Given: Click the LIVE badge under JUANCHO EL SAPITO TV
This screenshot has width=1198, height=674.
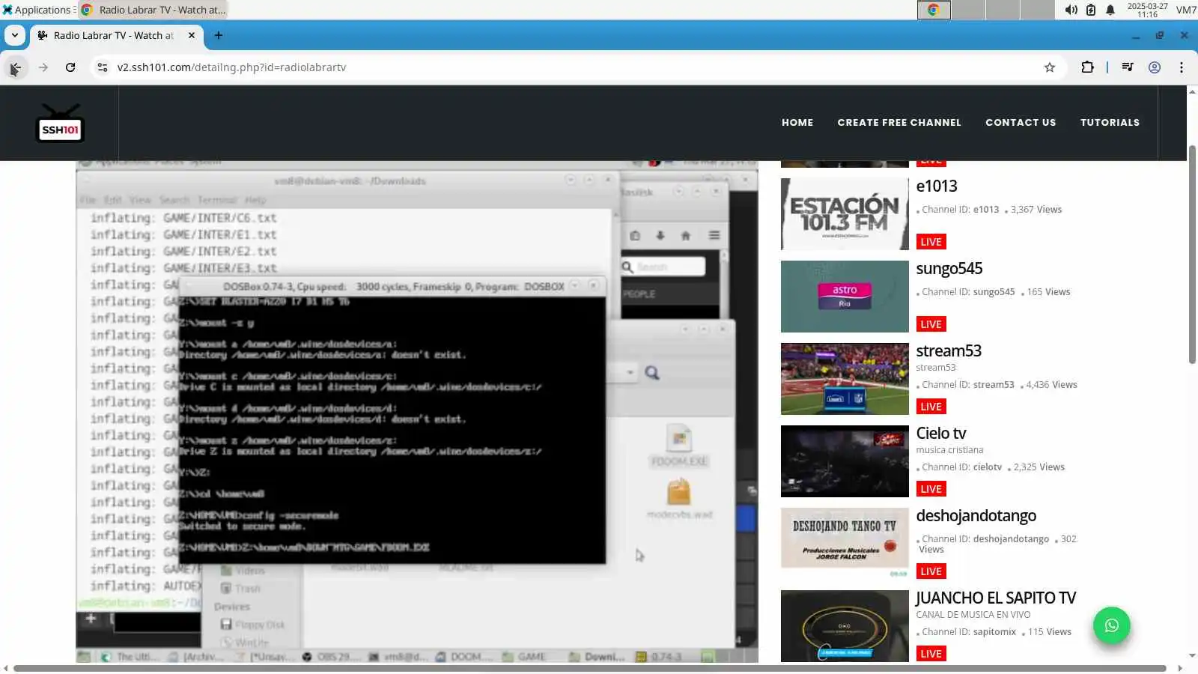Looking at the screenshot, I should pyautogui.click(x=931, y=654).
